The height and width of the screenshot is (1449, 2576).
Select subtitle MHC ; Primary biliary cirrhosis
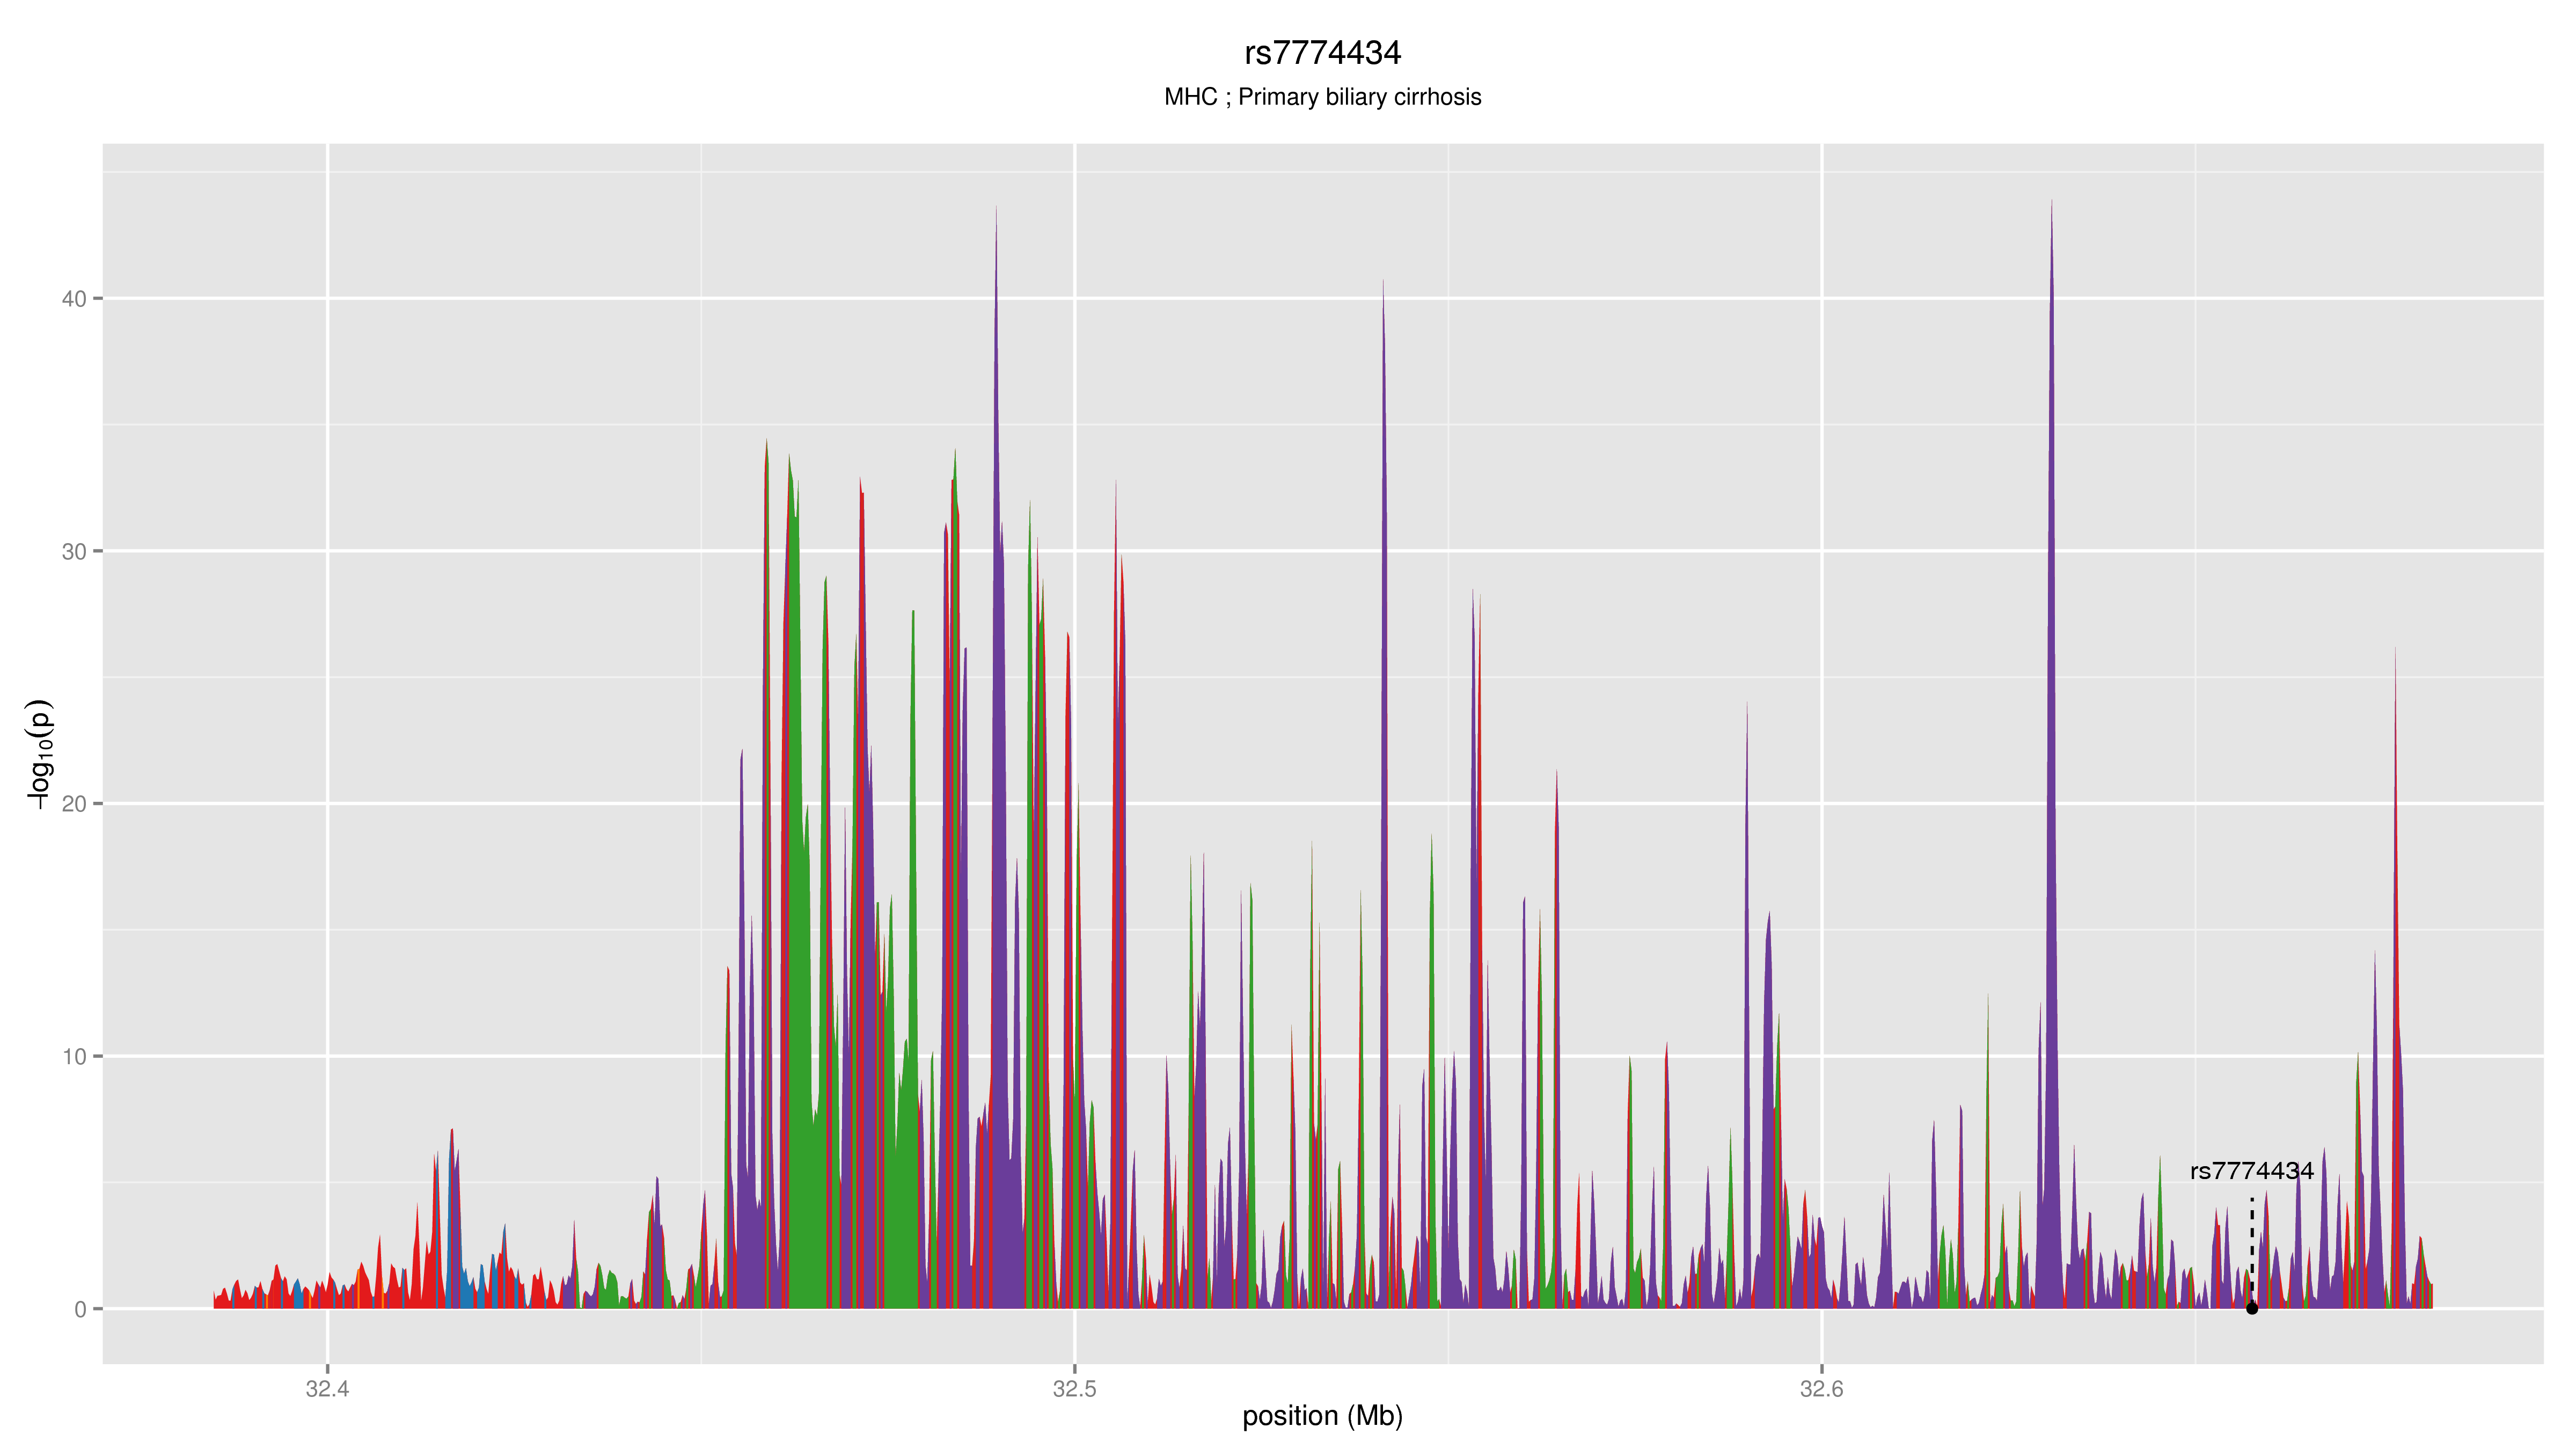click(1322, 97)
